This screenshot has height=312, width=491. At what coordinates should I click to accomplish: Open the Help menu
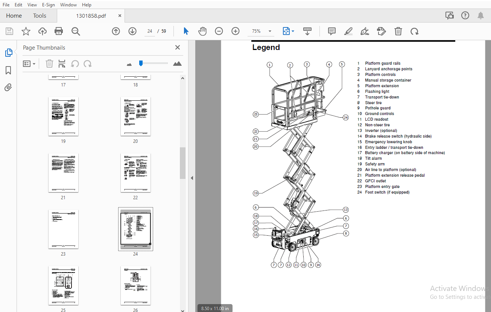point(87,5)
